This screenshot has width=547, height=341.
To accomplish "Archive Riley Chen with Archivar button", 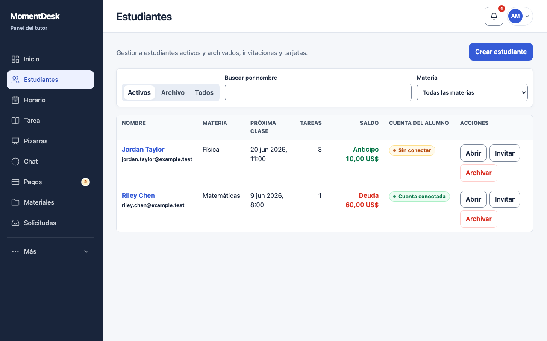I will (479, 219).
